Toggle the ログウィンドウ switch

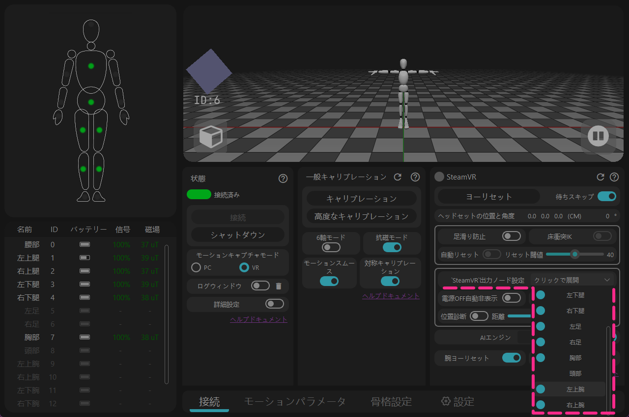(x=260, y=286)
